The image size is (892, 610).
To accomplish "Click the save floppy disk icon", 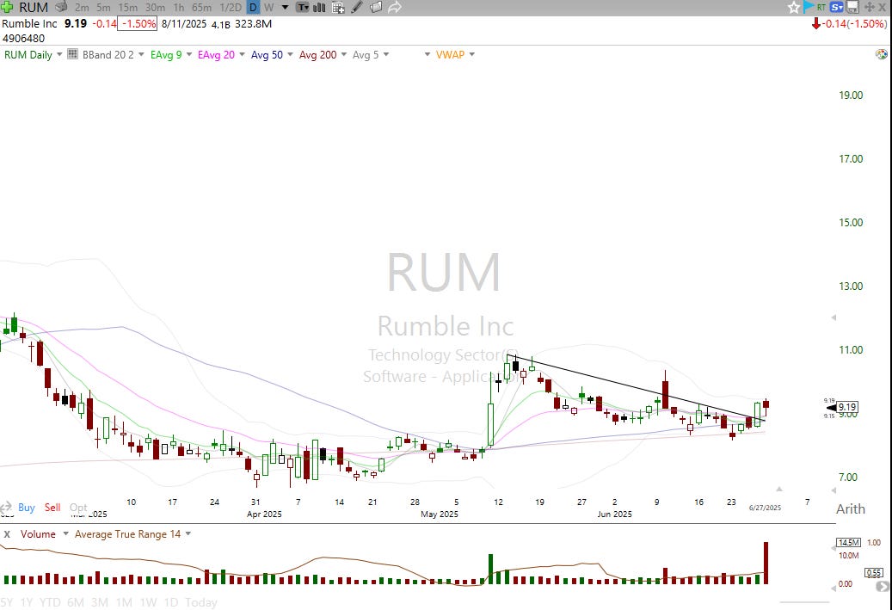I will [x=852, y=8].
